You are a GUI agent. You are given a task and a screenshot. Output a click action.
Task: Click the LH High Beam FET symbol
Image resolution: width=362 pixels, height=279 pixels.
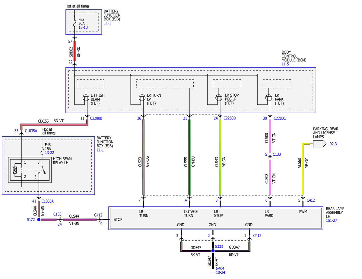tap(86, 98)
